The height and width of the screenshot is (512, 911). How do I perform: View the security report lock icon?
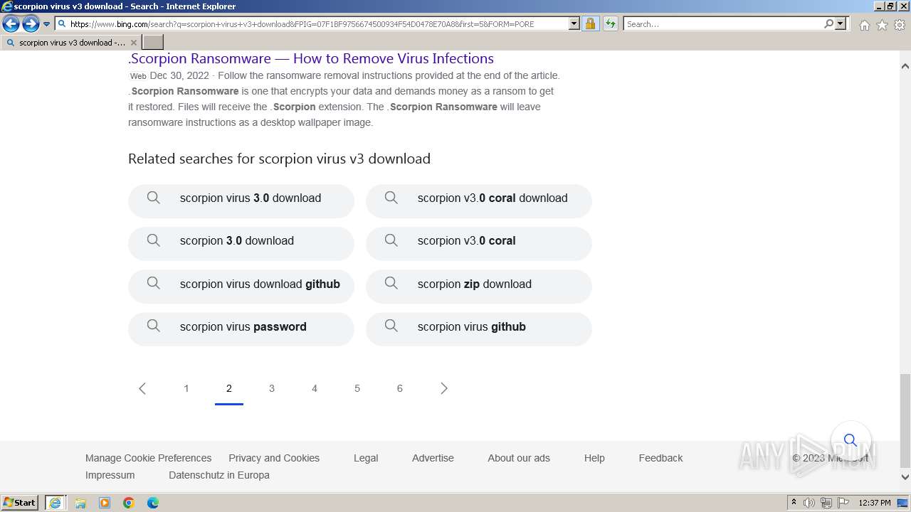590,23
